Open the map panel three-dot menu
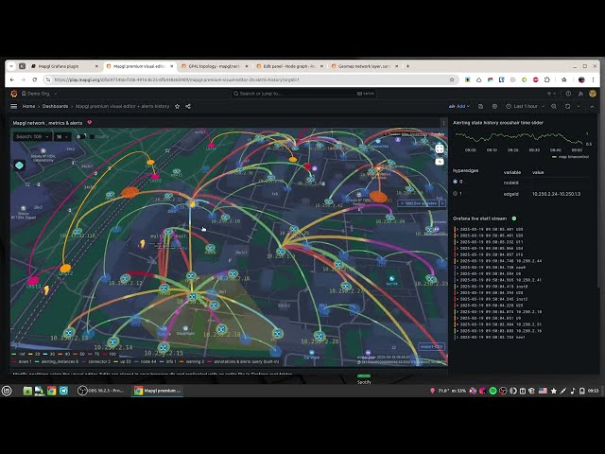The width and height of the screenshot is (605, 454). 443,123
